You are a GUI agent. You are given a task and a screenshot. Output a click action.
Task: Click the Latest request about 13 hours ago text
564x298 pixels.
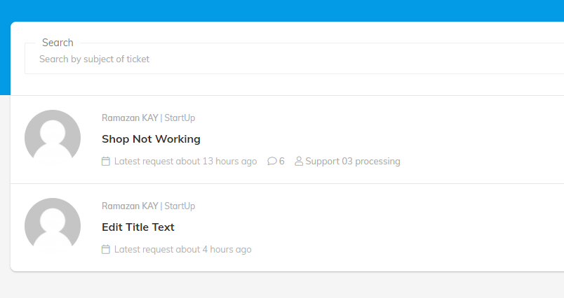[185, 162]
